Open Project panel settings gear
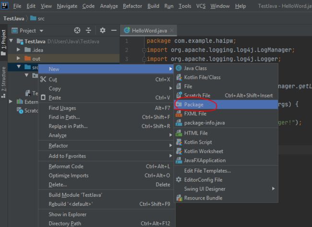Screen dimensions: 312x227 (102, 30)
